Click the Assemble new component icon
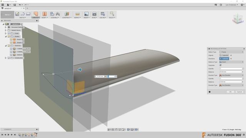This screenshot has width=246, height=138. (x=52, y=14)
